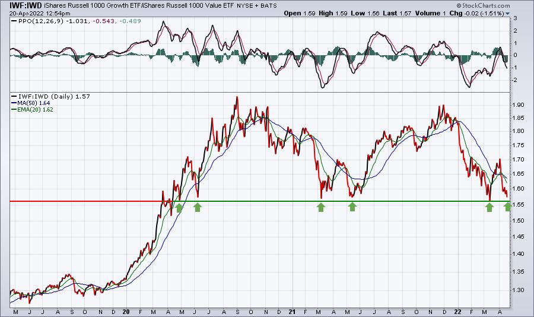Click the 20-Apr-2022 12:54pm timestamp
The image size is (534, 317).
40,14
